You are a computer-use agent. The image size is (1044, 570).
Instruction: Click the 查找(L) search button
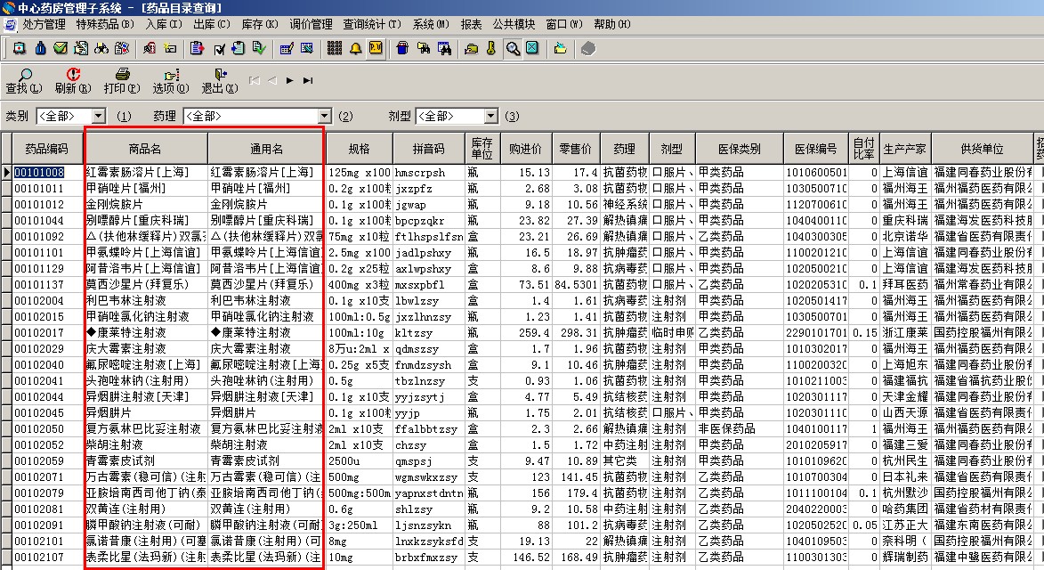click(24, 81)
